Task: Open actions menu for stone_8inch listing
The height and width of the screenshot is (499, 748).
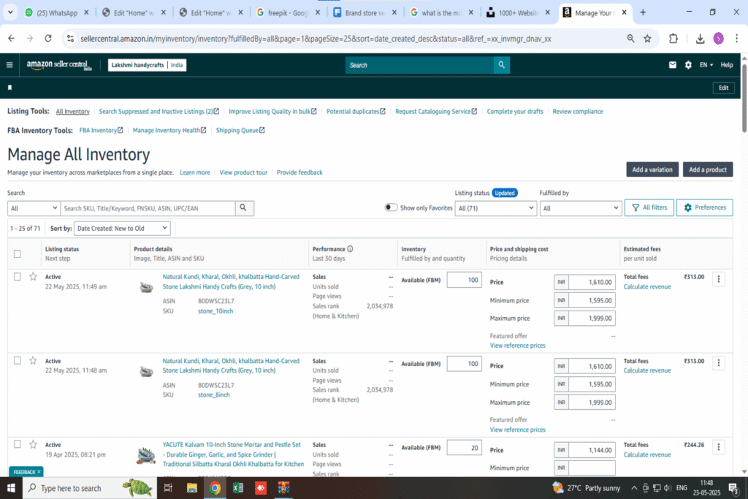Action: [719, 364]
